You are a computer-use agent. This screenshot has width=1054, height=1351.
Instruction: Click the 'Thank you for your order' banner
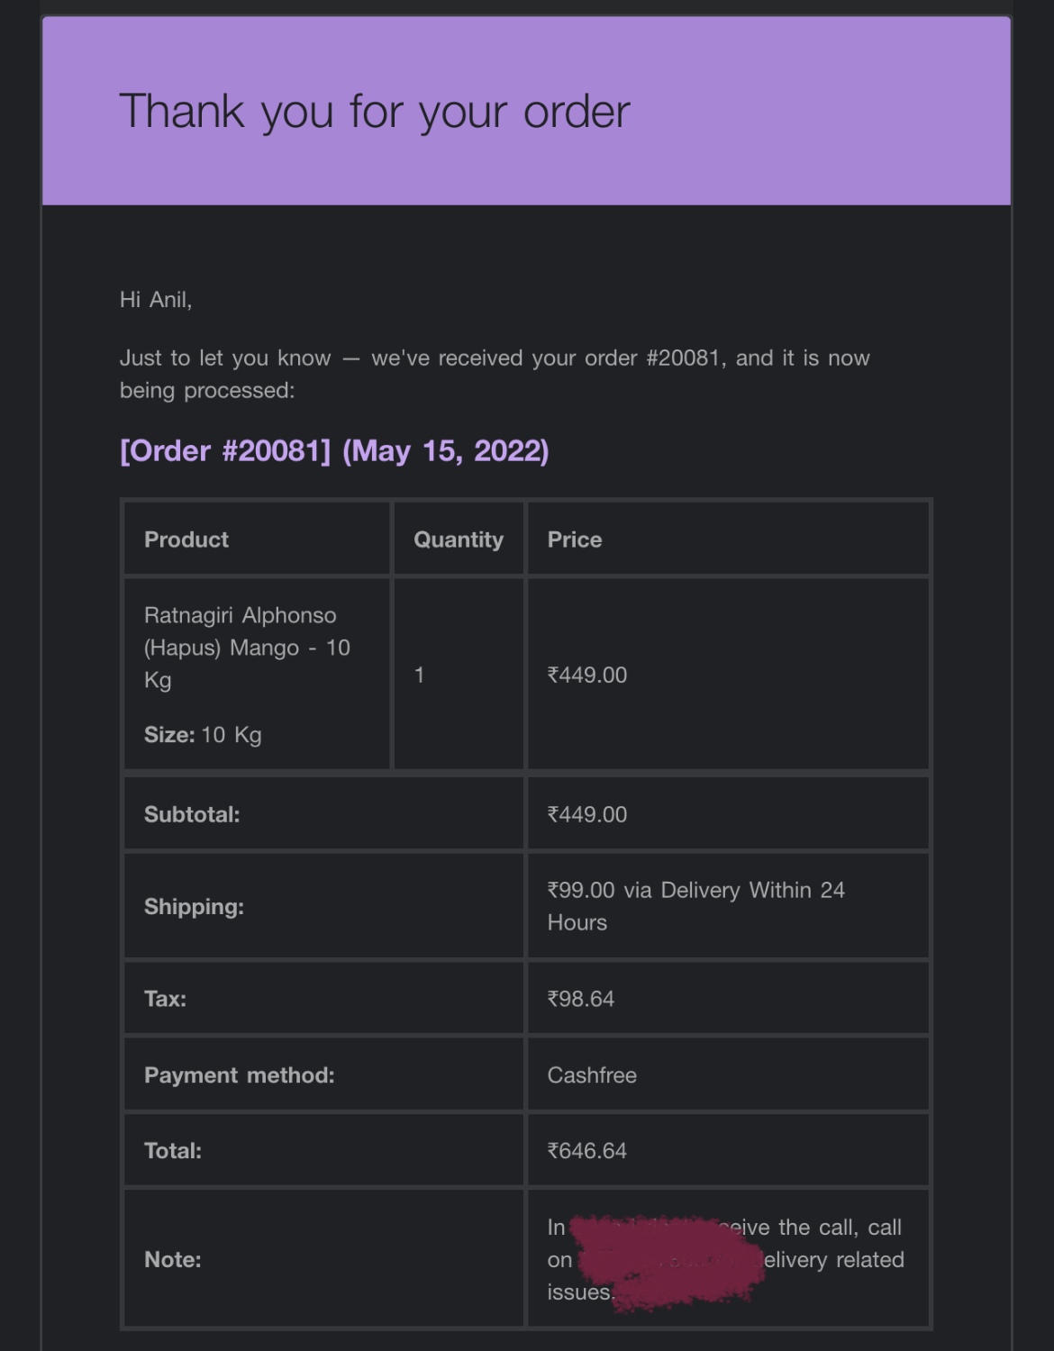click(x=526, y=111)
